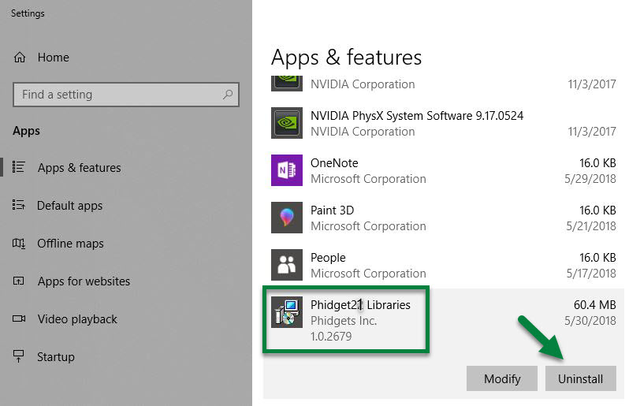This screenshot has height=406, width=640.
Task: Click the Home icon in the sidebar
Action: [20, 58]
